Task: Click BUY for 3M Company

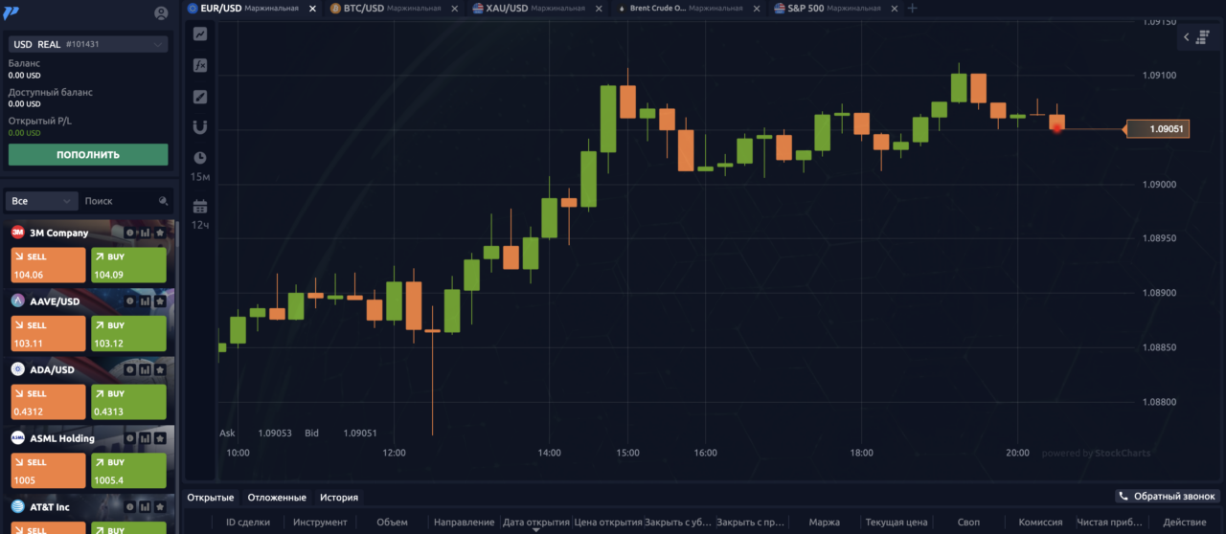Action: tap(128, 266)
